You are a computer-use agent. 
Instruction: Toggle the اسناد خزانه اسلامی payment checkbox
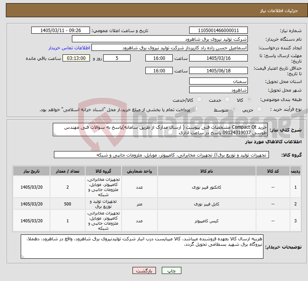click(x=195, y=109)
